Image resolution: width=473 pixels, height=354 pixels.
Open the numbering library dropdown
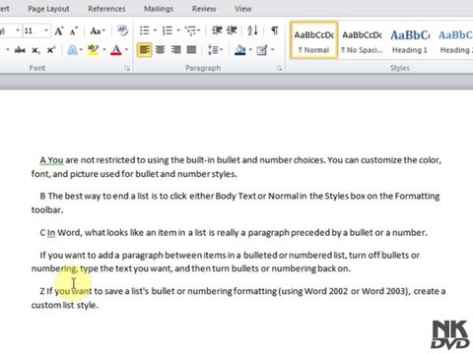(178, 30)
